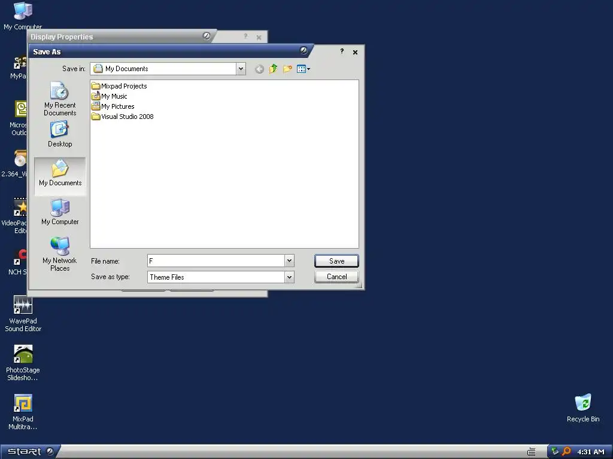Select Desktop in the places bar
This screenshot has height=459, width=613.
60,134
